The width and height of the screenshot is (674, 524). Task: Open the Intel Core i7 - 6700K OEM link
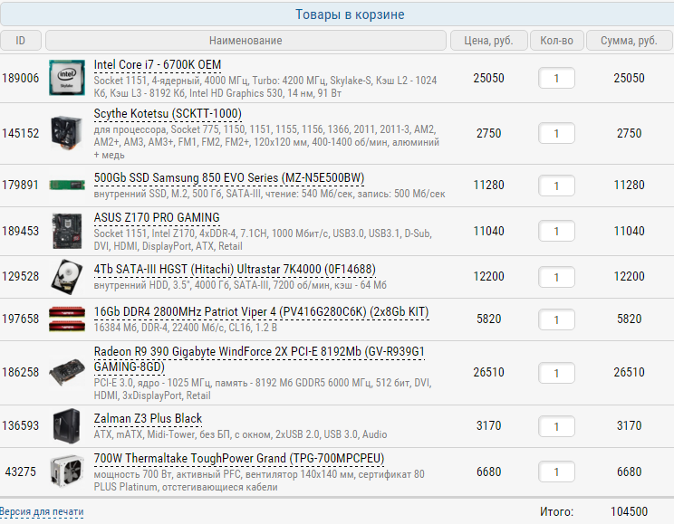coord(158,65)
